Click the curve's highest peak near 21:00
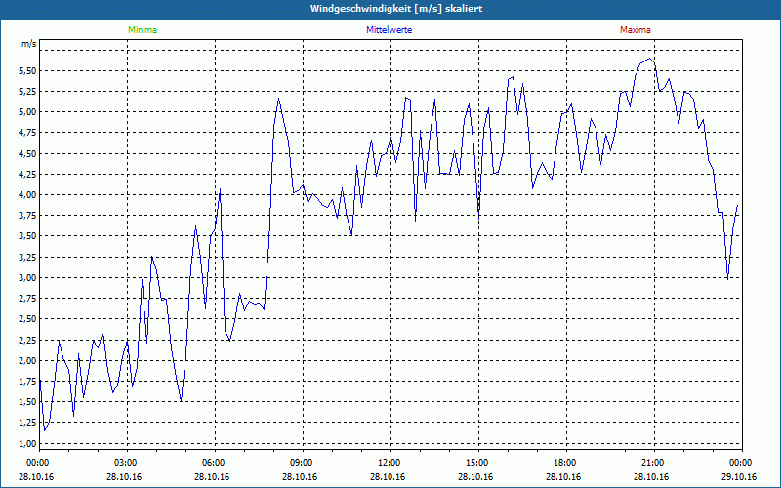The width and height of the screenshot is (781, 488). click(x=649, y=59)
